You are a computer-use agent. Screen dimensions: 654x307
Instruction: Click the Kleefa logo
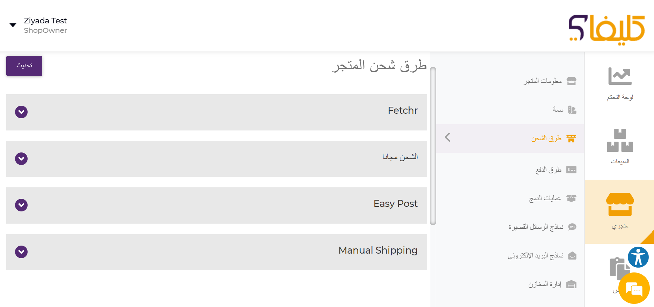click(x=607, y=29)
